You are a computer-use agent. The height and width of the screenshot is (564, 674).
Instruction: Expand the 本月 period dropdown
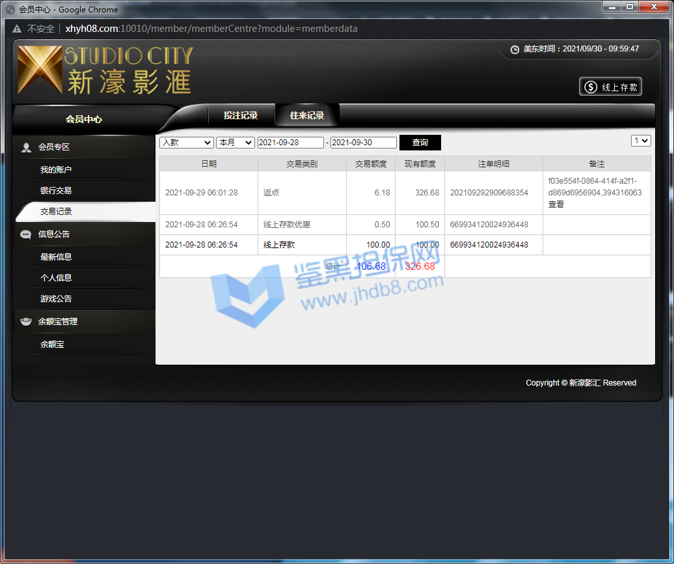click(x=235, y=143)
